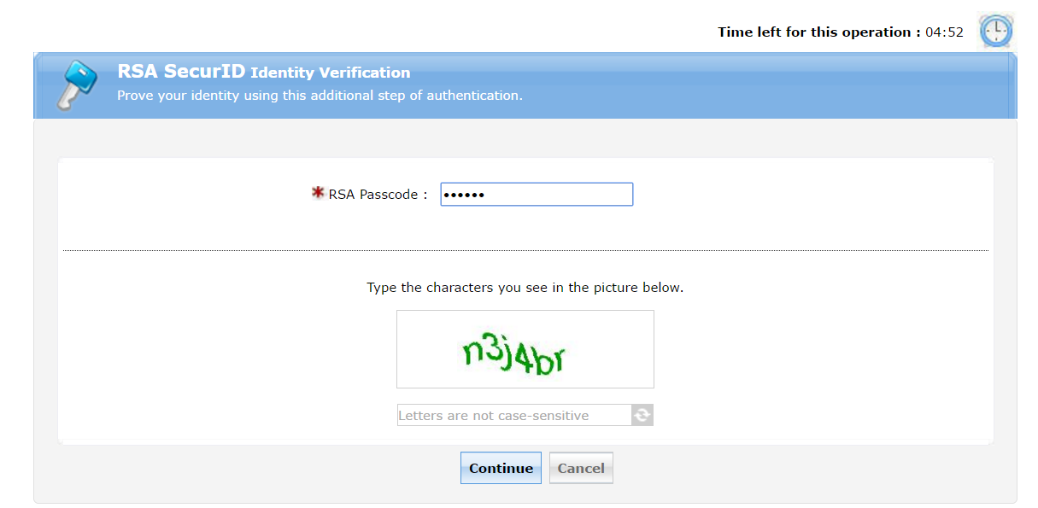Click the red required-field asterisk
Image resolution: width=1038 pixels, height=508 pixels.
pos(319,194)
